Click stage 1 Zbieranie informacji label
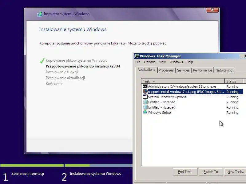 28,174
